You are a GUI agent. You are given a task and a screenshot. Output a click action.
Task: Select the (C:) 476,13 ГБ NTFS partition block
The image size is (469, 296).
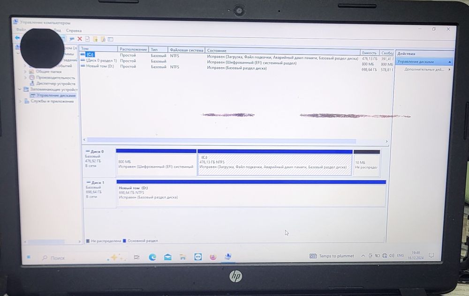click(x=274, y=163)
